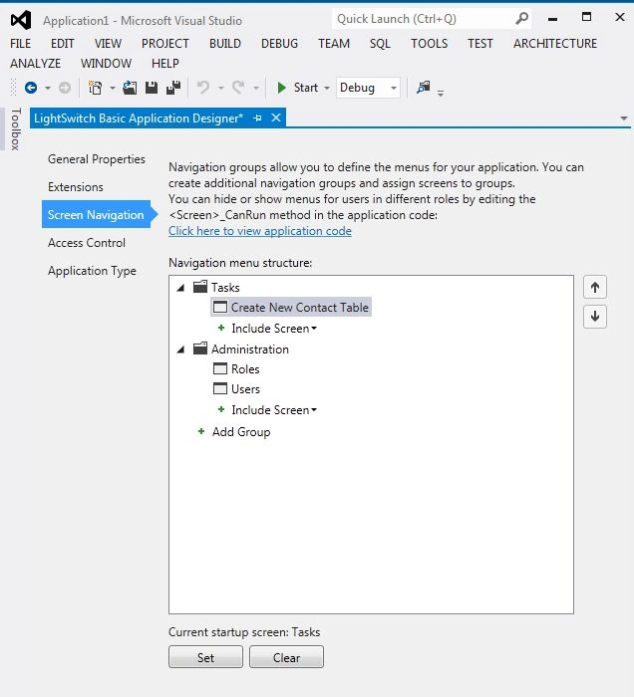Close the LightSwitch Basic Application Designer tab
The height and width of the screenshot is (697, 634).
[276, 117]
